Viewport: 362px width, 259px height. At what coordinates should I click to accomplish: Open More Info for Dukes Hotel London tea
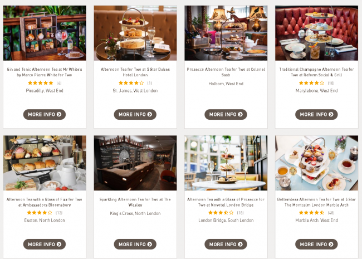tap(135, 115)
